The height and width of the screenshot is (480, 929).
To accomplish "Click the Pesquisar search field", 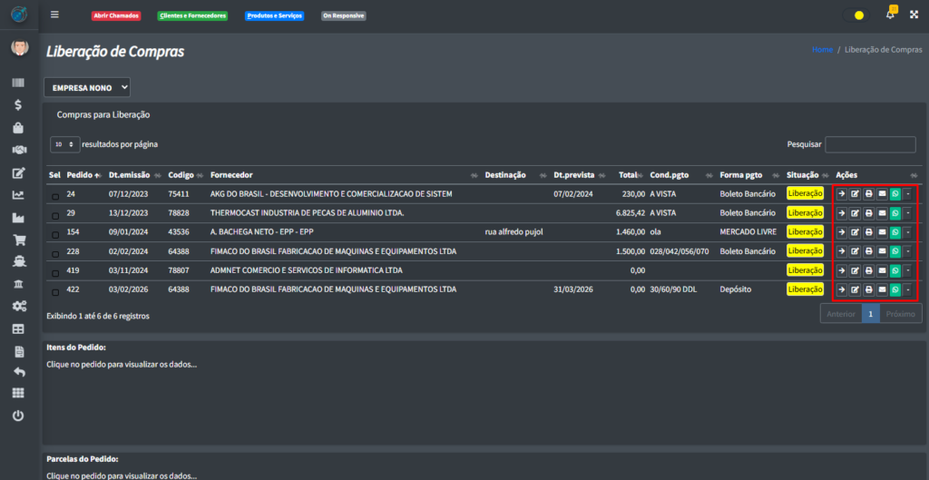I will pyautogui.click(x=870, y=144).
